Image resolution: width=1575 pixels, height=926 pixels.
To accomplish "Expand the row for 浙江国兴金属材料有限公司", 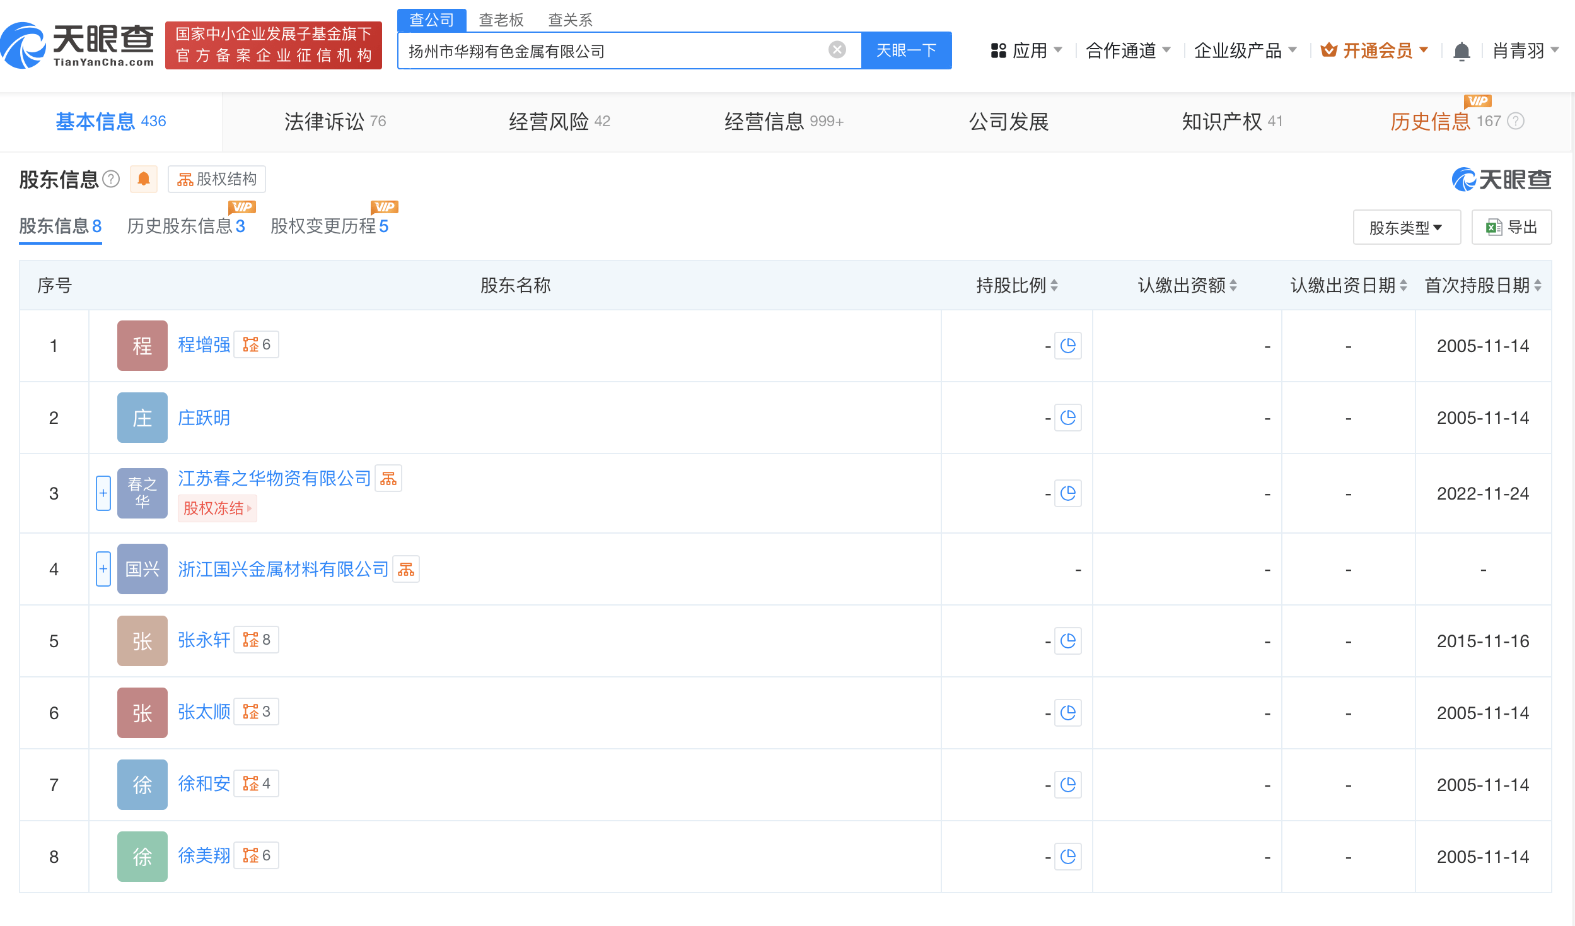I will [x=103, y=569].
